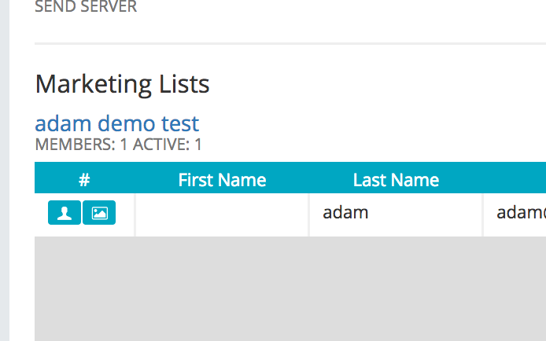Click the horizontal divider under SEND SERVER
This screenshot has width=546, height=341.
(x=290, y=43)
